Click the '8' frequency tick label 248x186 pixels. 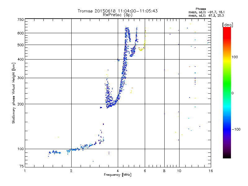tap(164, 171)
